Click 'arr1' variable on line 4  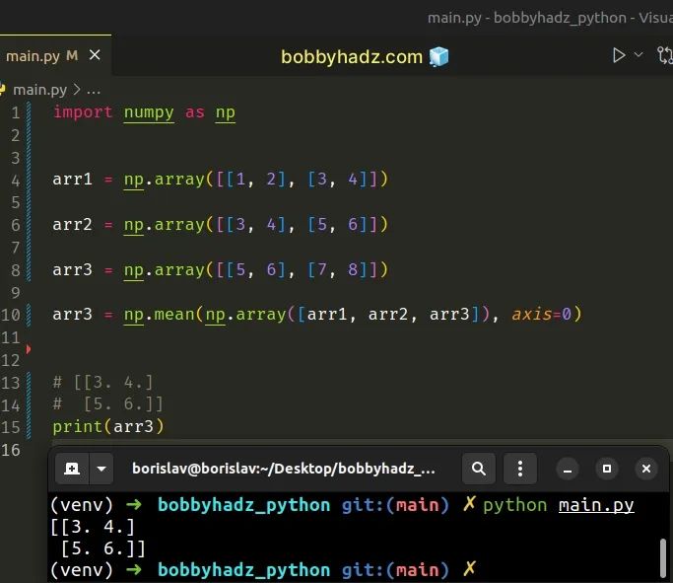point(72,180)
